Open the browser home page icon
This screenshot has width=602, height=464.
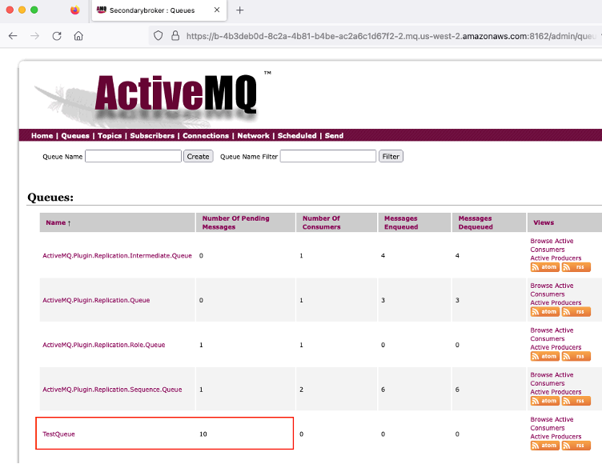(x=78, y=36)
